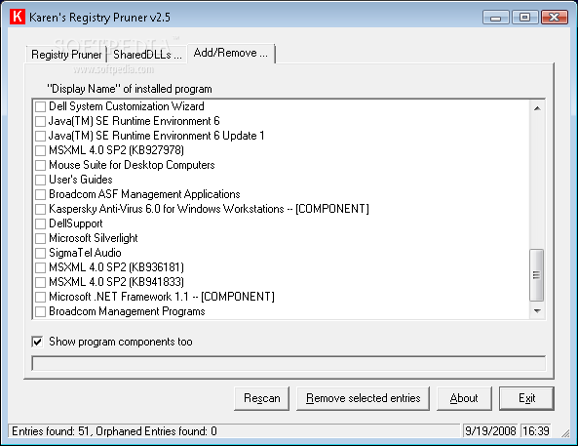Image resolution: width=578 pixels, height=446 pixels.
Task: Check the Microsoft Silverlight checkbox
Action: click(x=40, y=238)
